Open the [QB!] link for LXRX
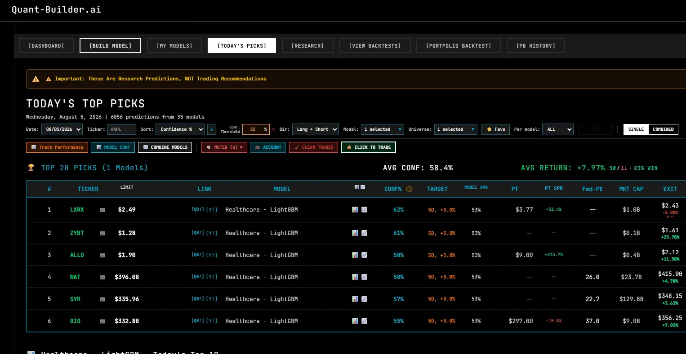The image size is (686, 354). point(198,209)
